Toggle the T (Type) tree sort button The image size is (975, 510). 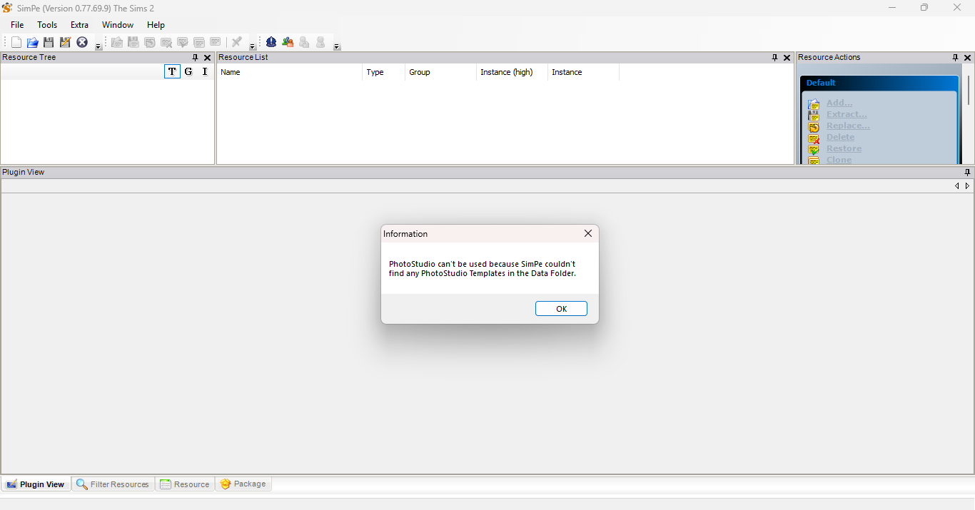(172, 71)
